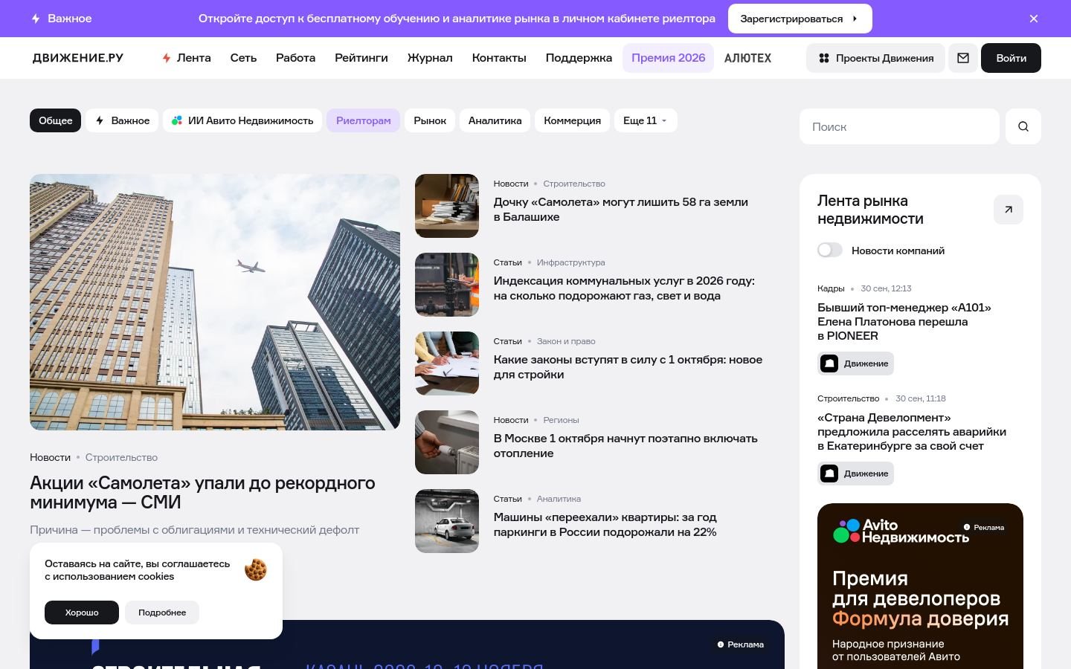Select the Риелторам filter tab

coord(363,120)
